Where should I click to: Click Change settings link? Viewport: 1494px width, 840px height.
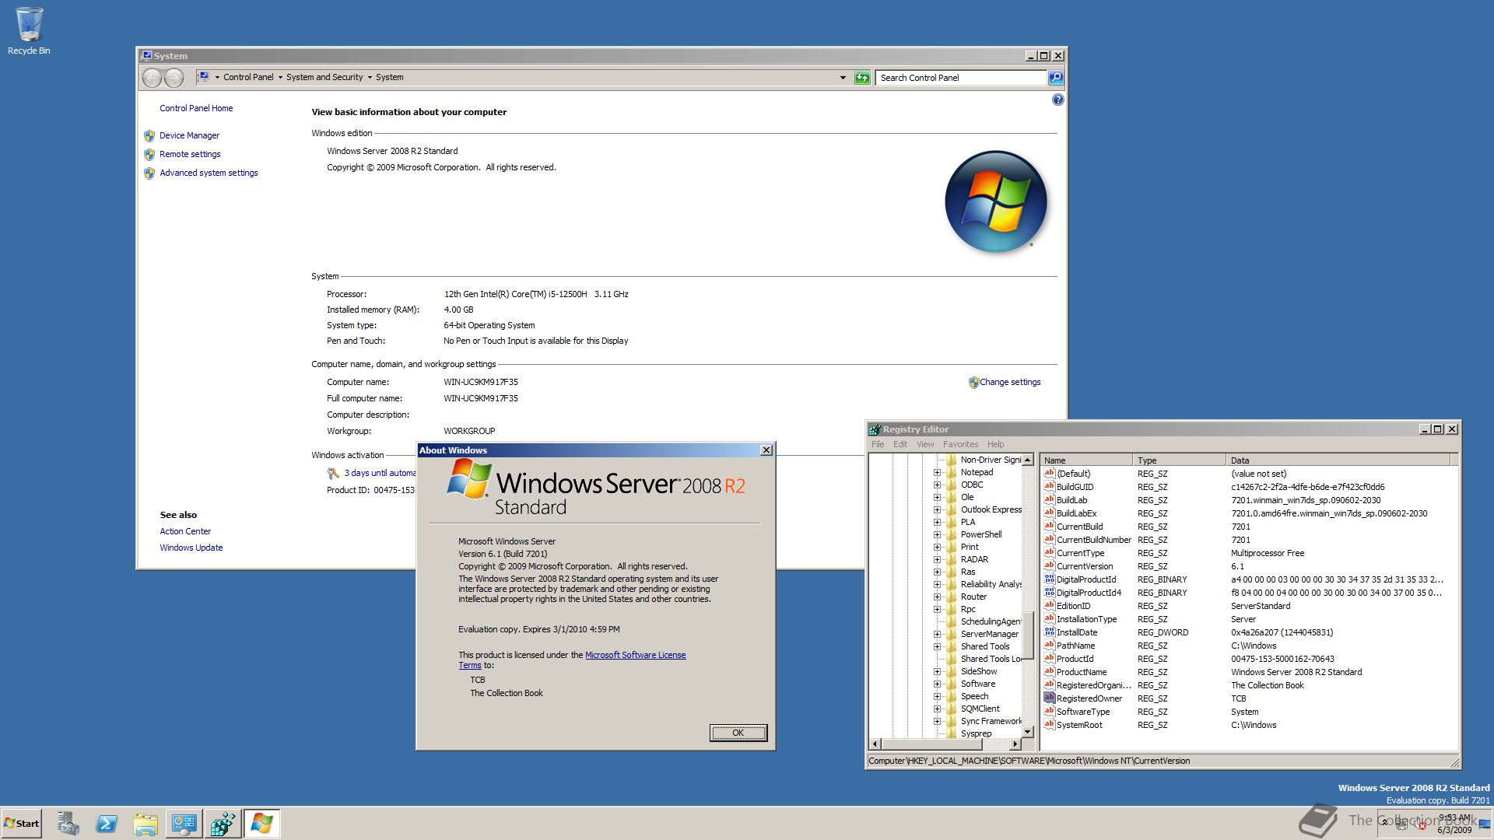pyautogui.click(x=1009, y=382)
